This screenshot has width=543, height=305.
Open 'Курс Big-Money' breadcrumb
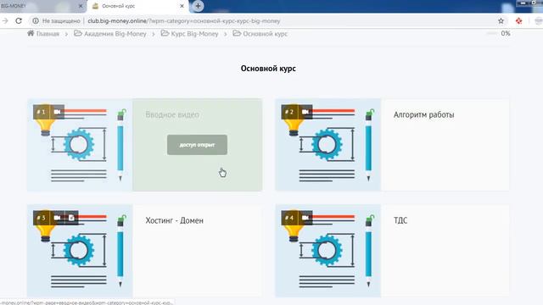[x=194, y=34]
